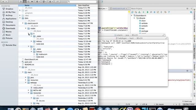Screen dimensions: 196x110
Task: Switch Finder to column view
Action: (x=28, y=2)
